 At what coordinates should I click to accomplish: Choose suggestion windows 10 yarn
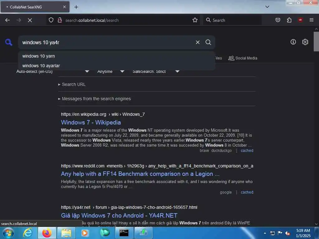[117, 56]
